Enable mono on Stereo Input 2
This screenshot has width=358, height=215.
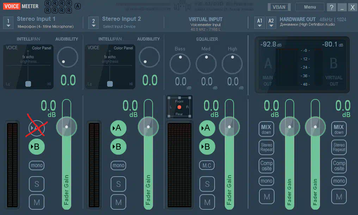[x=118, y=165]
